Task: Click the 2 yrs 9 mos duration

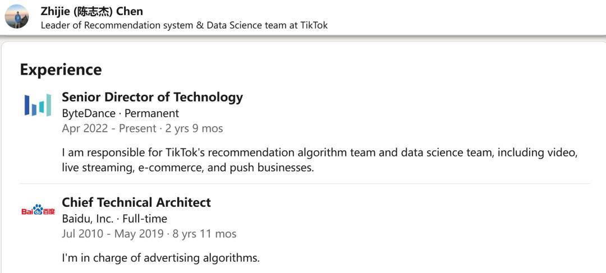Action: click(x=194, y=128)
